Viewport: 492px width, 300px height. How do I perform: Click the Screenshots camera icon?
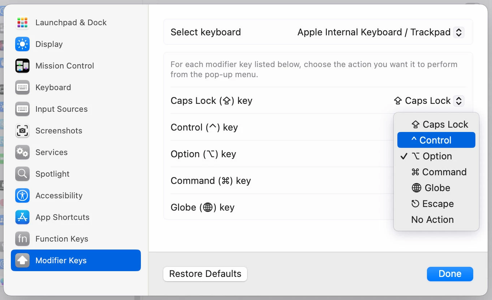22,131
